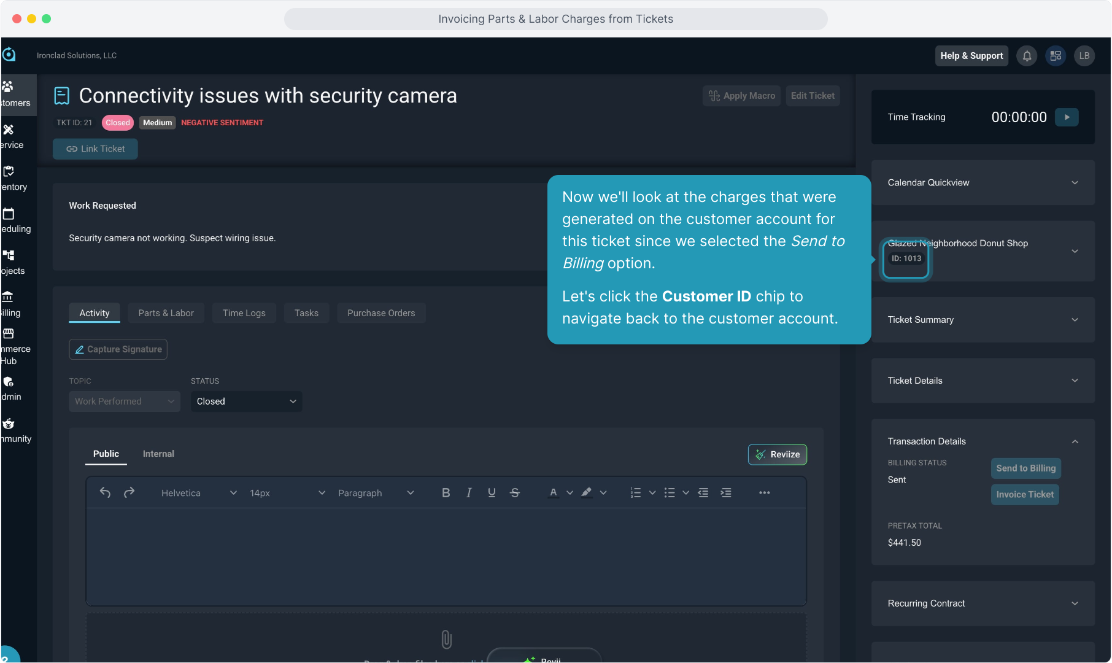1112x663 pixels.
Task: Open the Status dropdown showing Closed
Action: tap(246, 401)
